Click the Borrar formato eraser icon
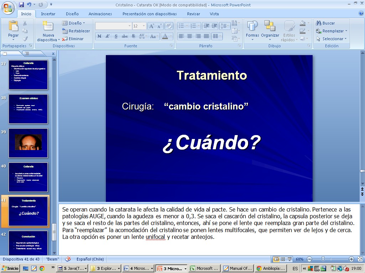Viewport: 365px width, 273px height. click(169, 26)
